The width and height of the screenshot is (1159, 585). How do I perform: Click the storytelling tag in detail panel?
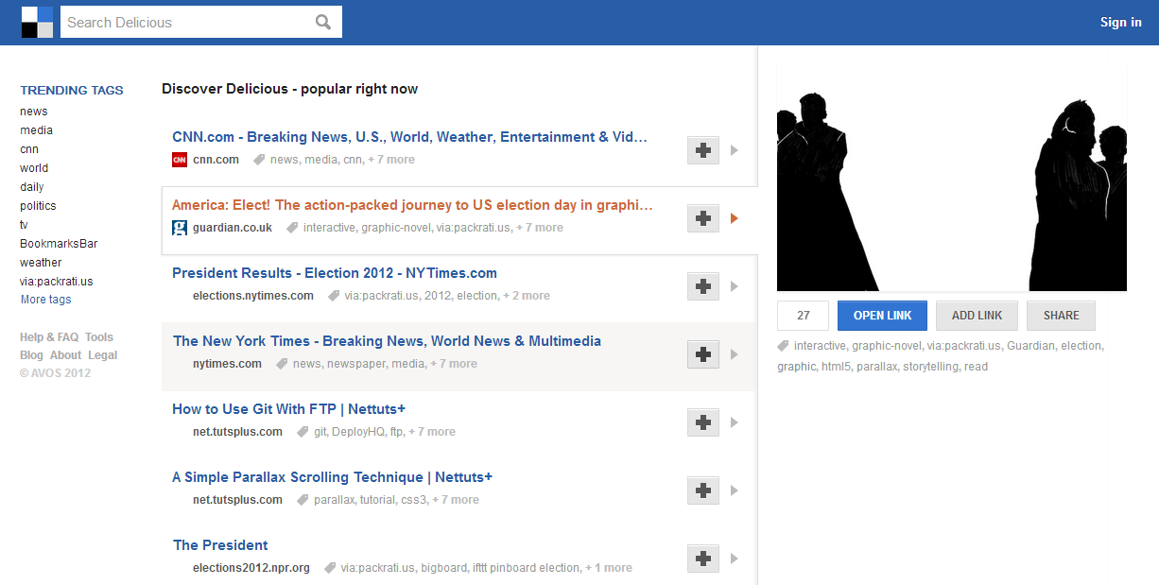pyautogui.click(x=930, y=367)
